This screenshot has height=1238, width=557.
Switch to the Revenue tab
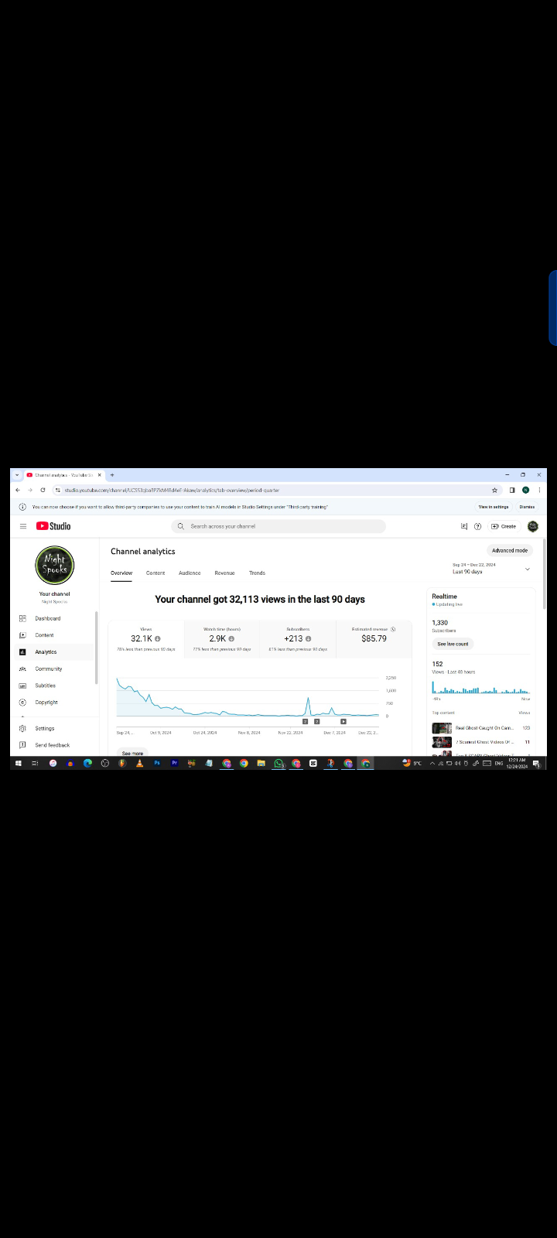pos(224,573)
